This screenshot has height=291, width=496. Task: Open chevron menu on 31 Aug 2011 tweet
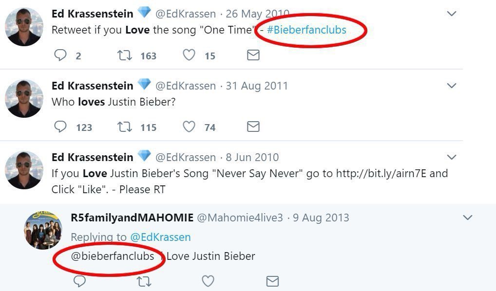click(452, 86)
